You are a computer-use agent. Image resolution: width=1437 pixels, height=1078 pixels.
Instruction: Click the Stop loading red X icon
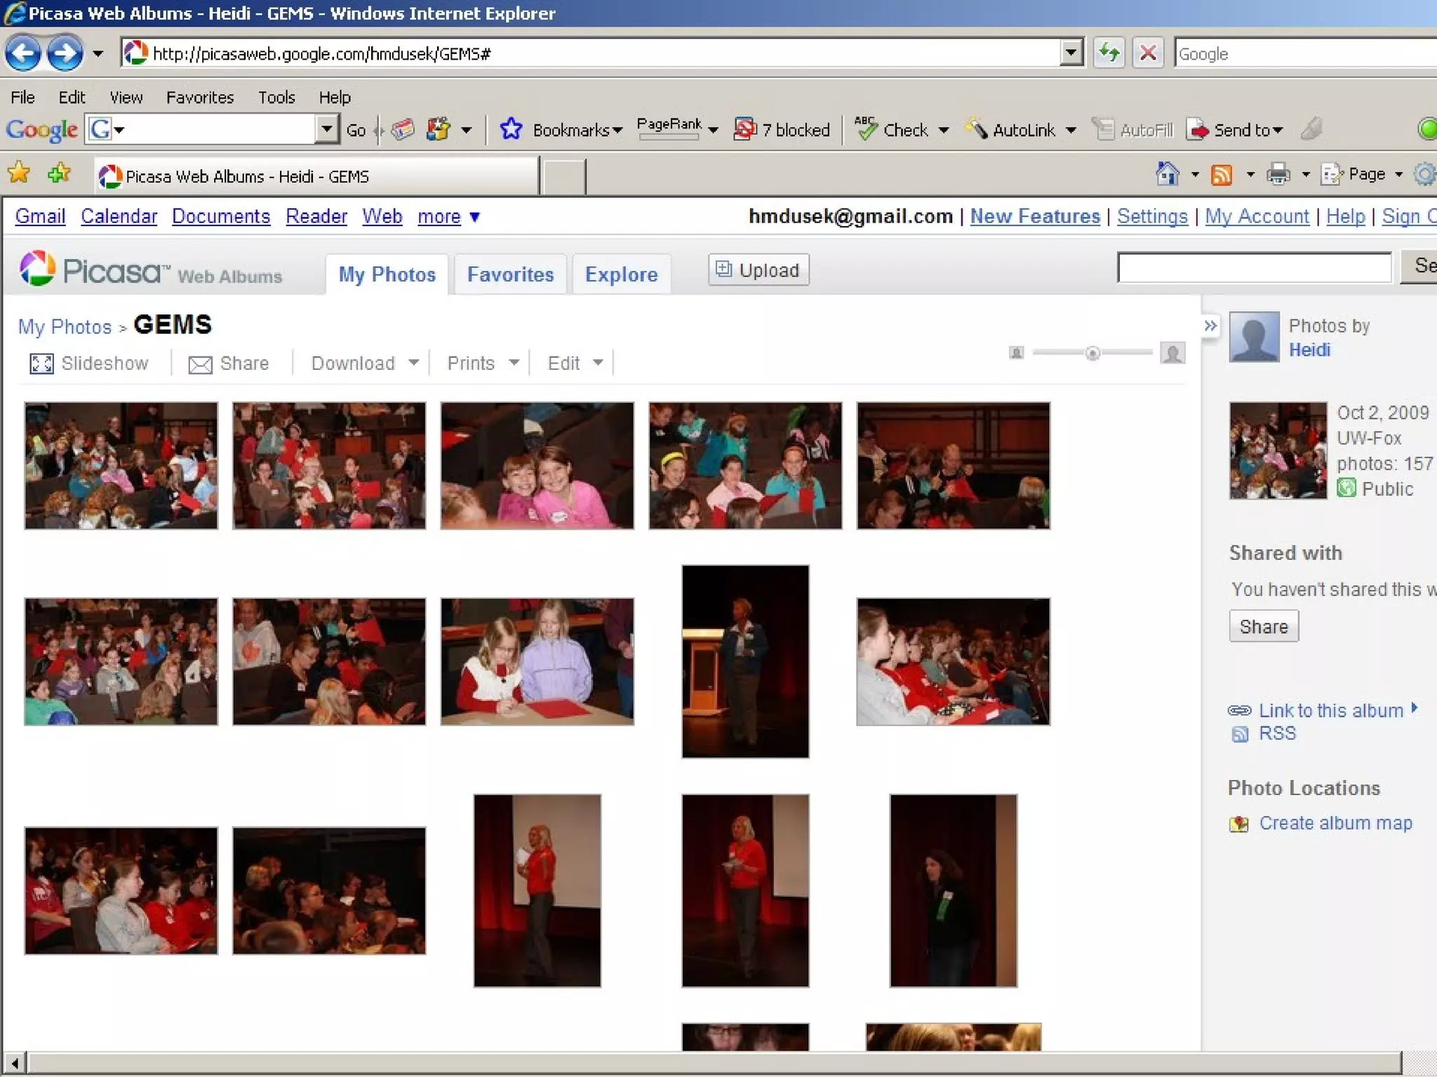[1148, 53]
